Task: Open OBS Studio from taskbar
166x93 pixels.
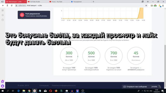Action: click(x=83, y=91)
